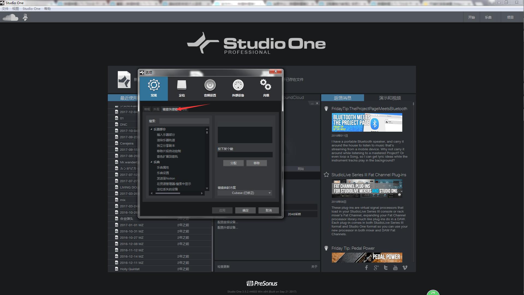Select 渲染乐器轨道 in shortcut list
Image resolution: width=524 pixels, height=295 pixels.
pos(166,140)
